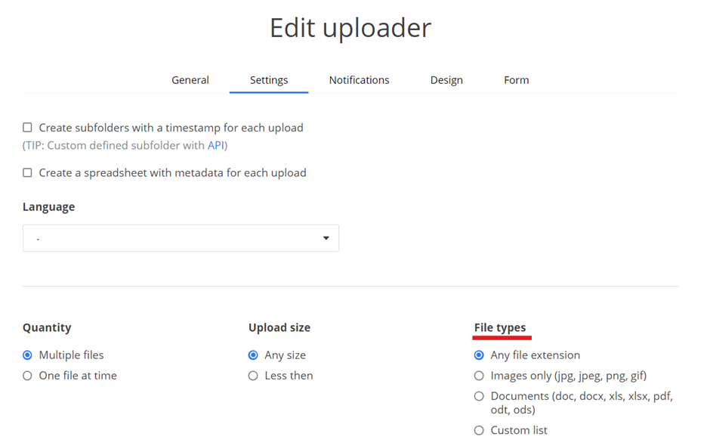The width and height of the screenshot is (707, 446).
Task: Select Multiple files radio button
Action: (x=27, y=355)
